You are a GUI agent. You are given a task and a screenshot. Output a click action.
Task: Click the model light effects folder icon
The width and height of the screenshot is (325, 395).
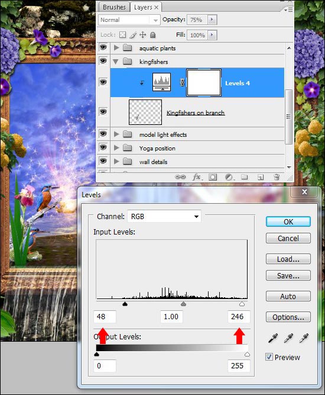click(128, 134)
